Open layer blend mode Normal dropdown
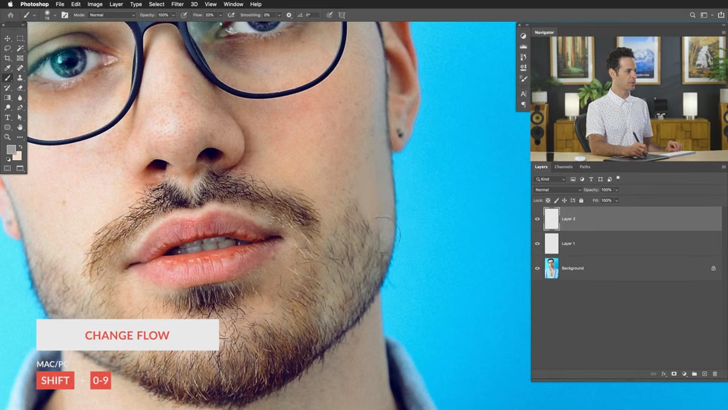The width and height of the screenshot is (728, 410). point(557,190)
